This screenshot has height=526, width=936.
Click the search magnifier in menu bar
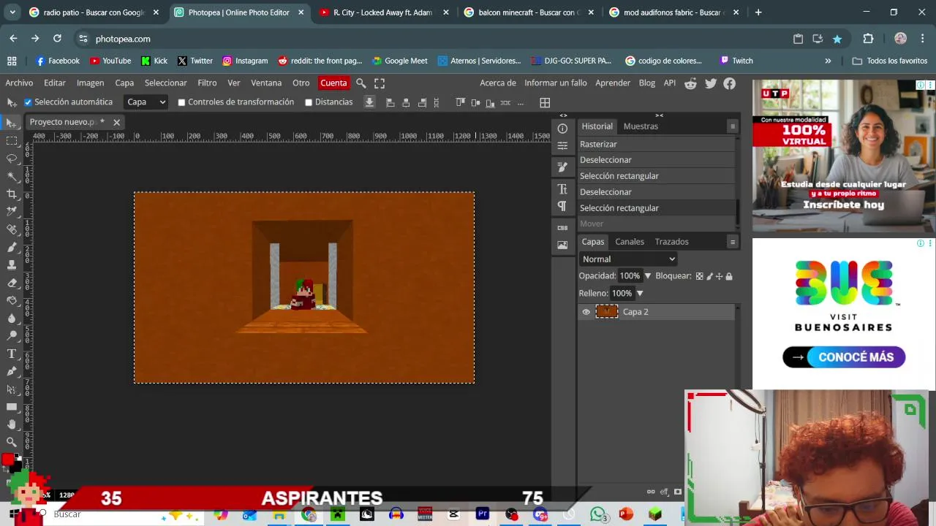tap(361, 83)
